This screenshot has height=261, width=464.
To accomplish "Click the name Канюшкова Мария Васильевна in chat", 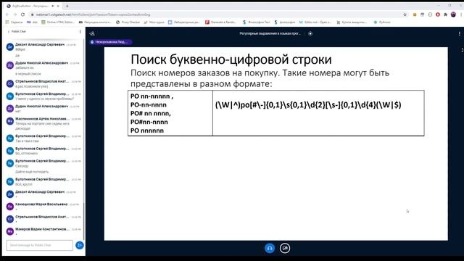I will click(x=41, y=204).
